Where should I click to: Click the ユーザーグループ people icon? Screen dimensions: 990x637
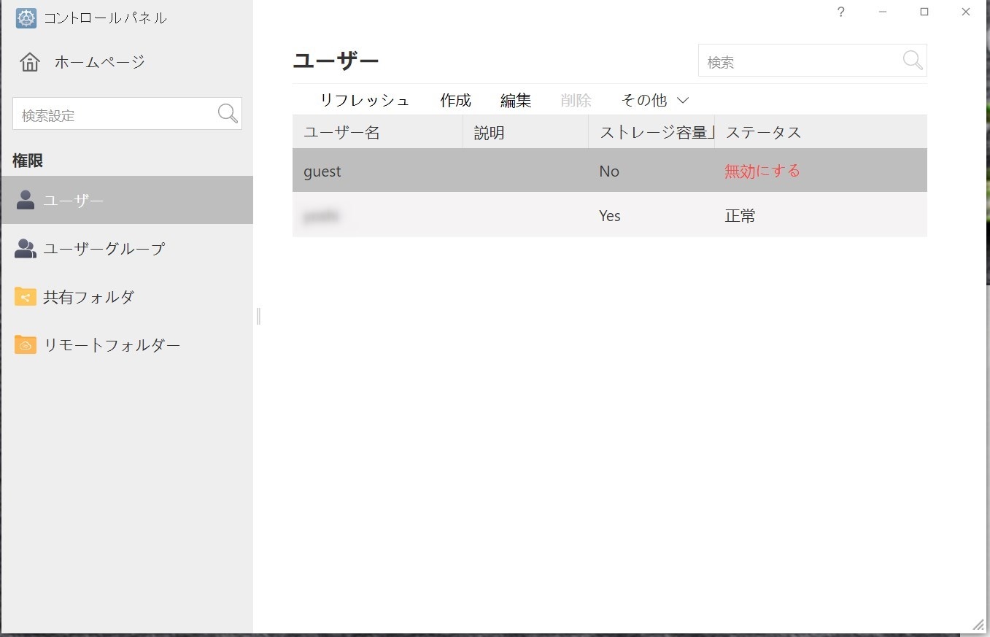point(26,249)
